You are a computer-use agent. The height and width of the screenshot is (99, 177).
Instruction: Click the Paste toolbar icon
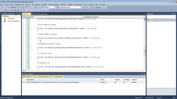pyautogui.click(x=23, y=7)
